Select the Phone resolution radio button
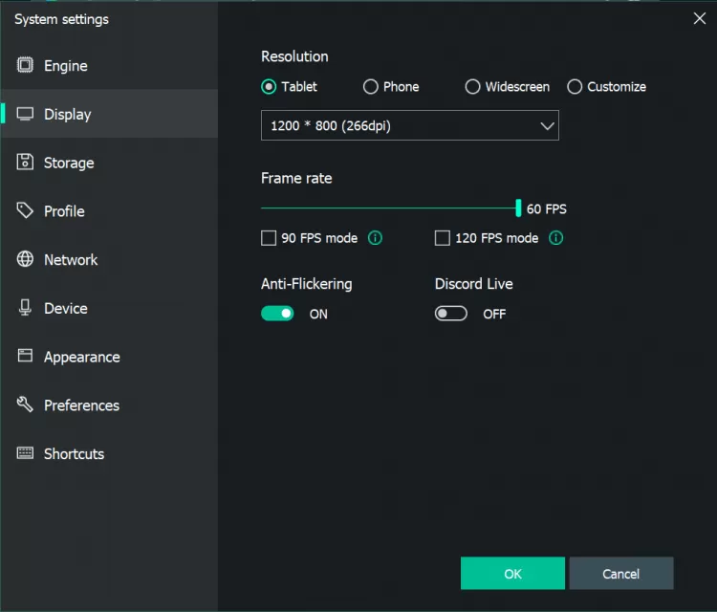Viewport: 717px width, 612px height. [x=371, y=87]
